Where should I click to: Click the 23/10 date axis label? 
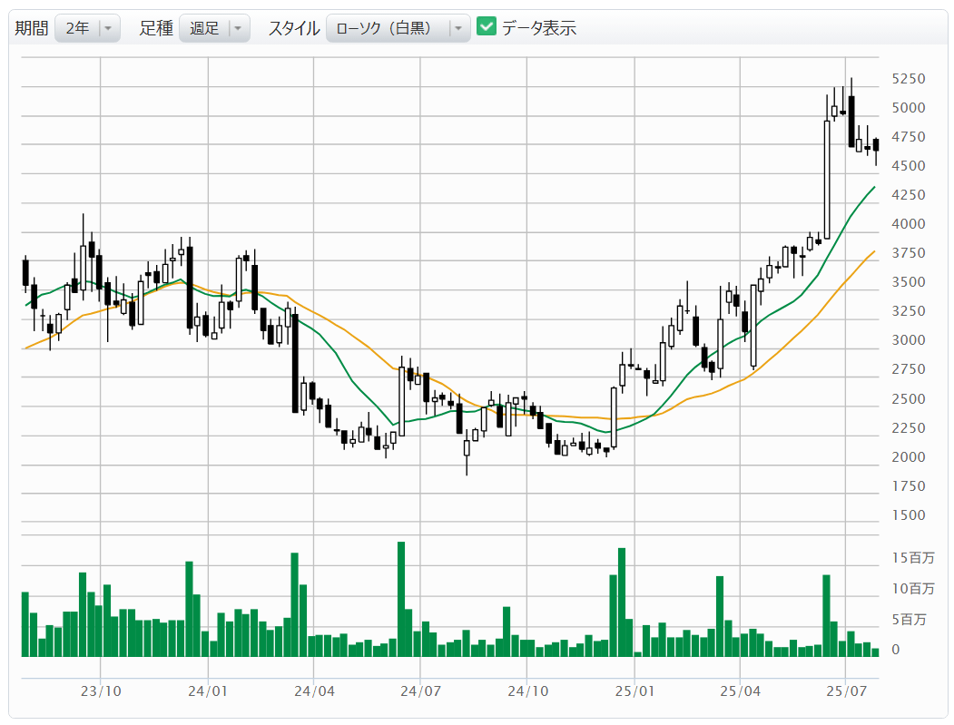(x=101, y=691)
